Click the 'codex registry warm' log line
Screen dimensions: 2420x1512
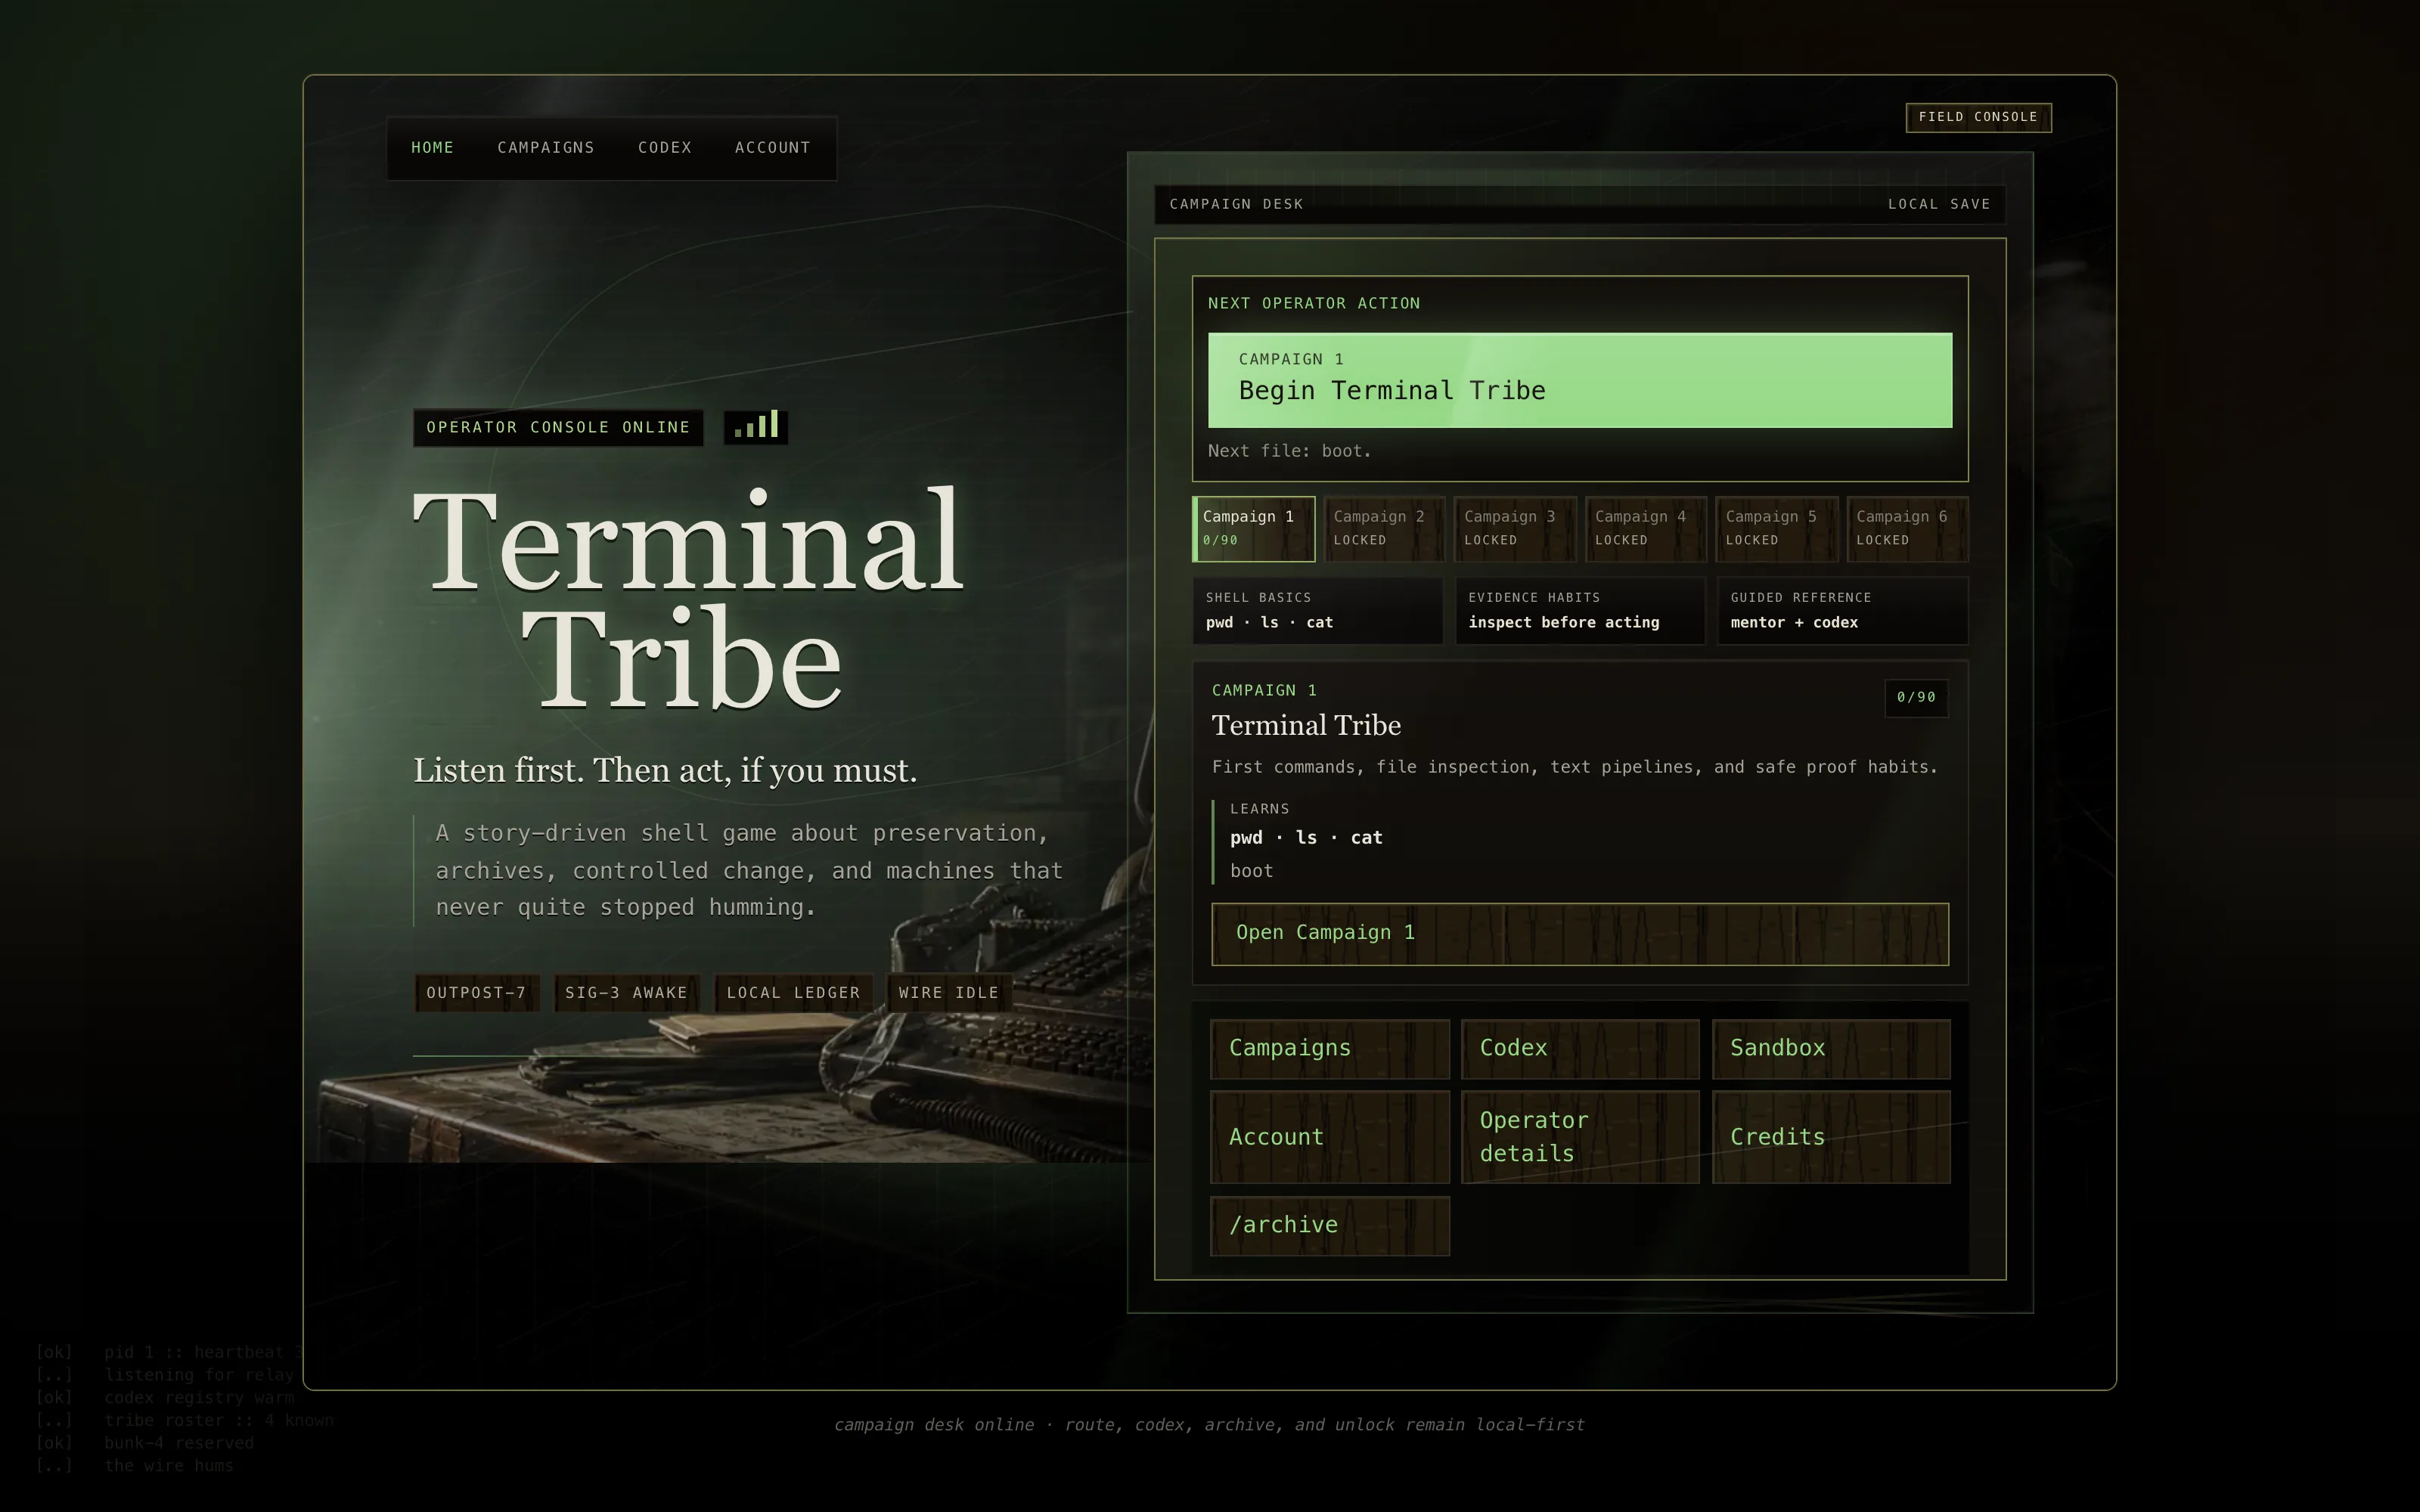[x=199, y=1398]
